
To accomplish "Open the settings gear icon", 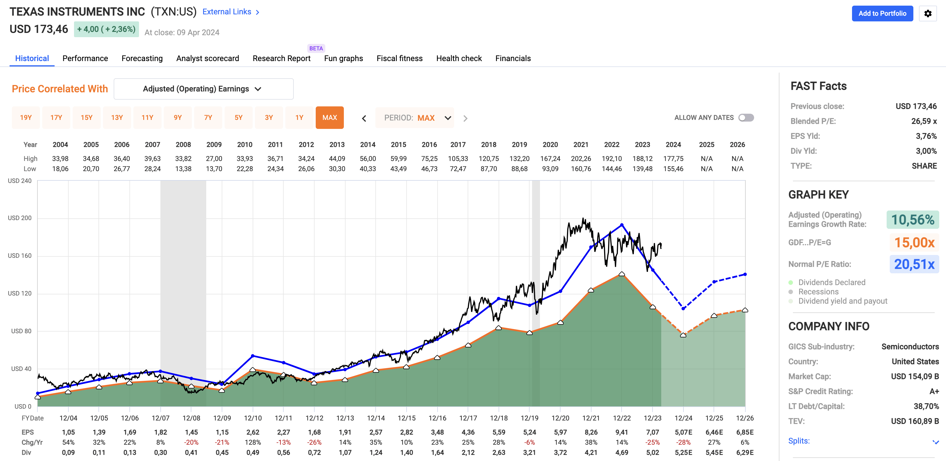I will (928, 14).
